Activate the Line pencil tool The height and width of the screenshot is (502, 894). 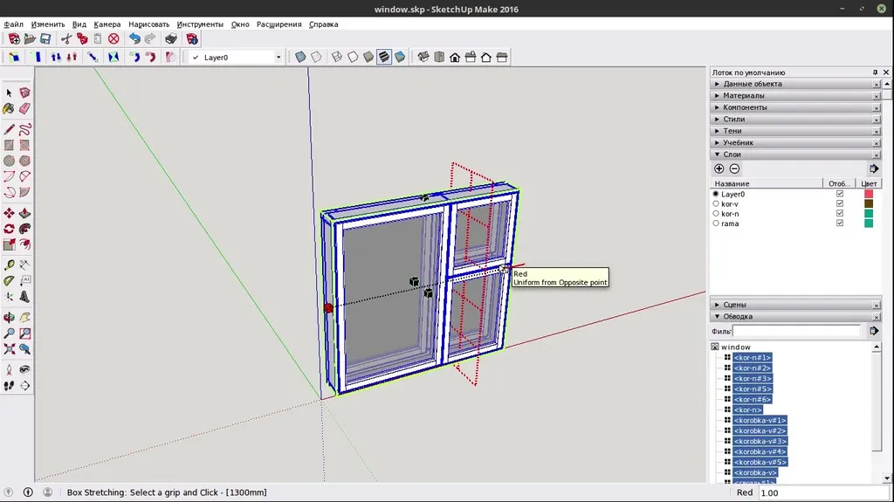9,129
